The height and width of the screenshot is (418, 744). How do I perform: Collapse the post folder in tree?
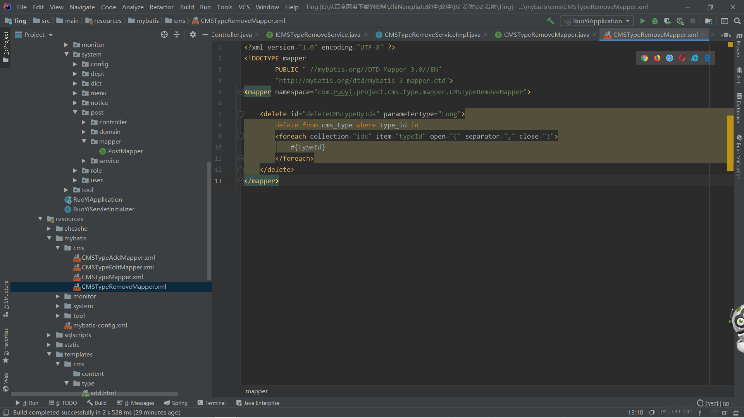click(x=75, y=112)
